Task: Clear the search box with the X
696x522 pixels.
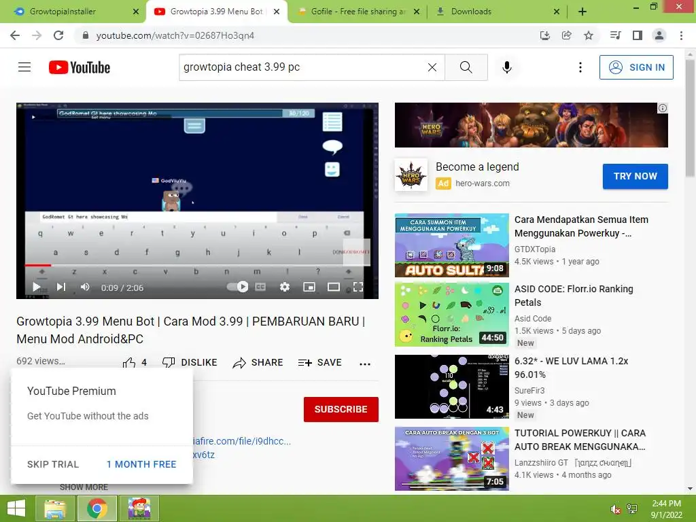Action: click(432, 67)
